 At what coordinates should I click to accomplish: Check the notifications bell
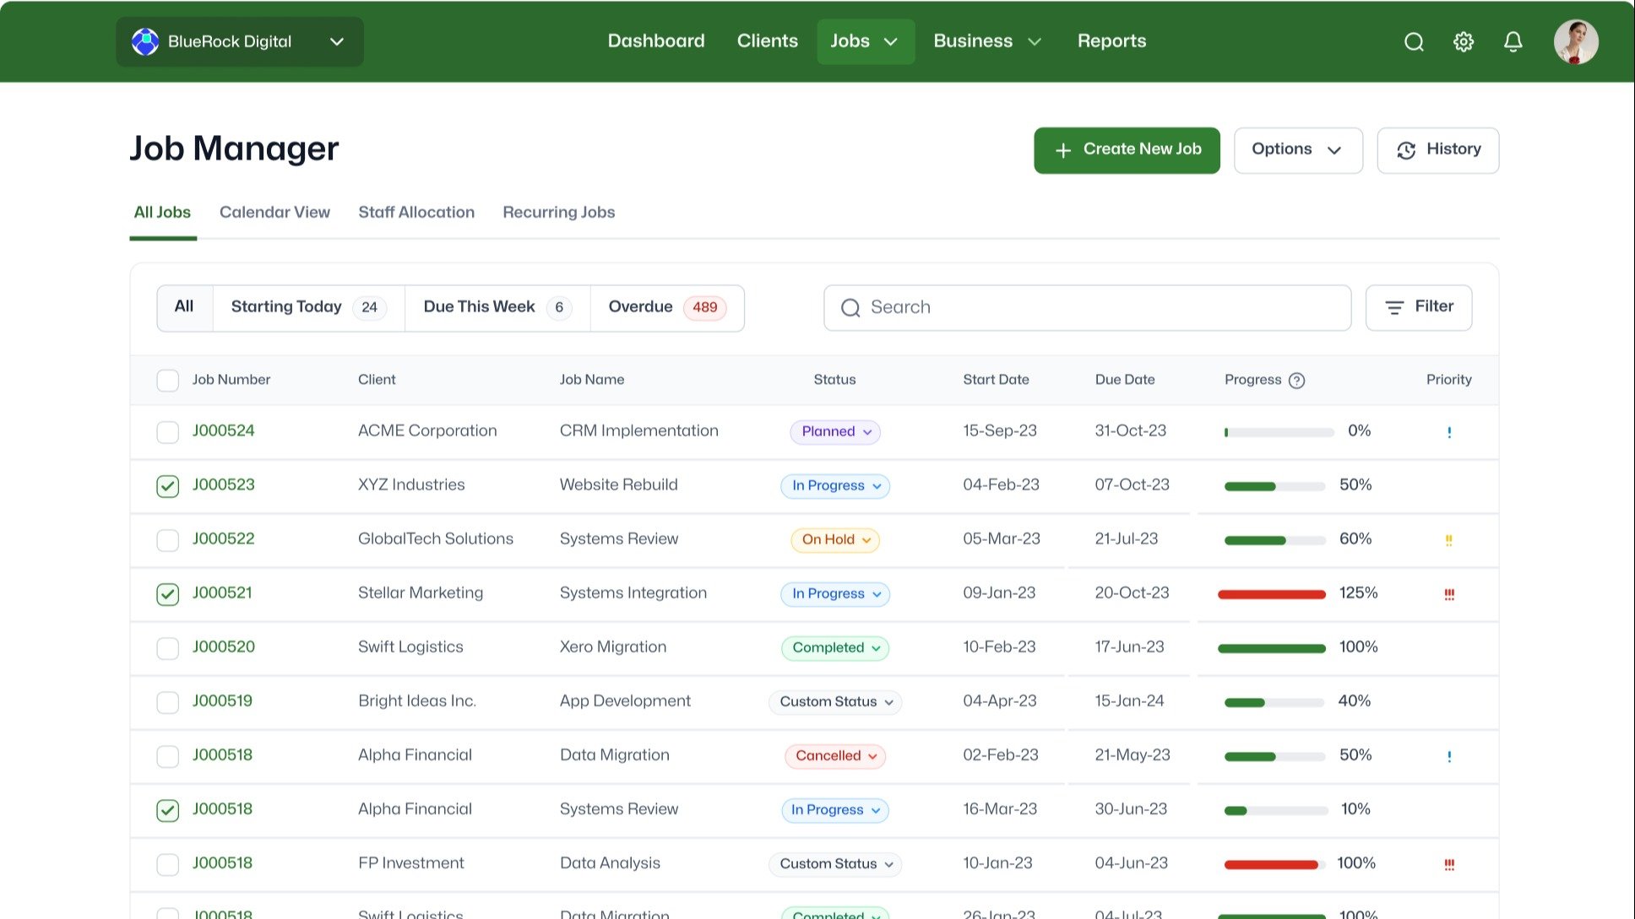click(1513, 41)
